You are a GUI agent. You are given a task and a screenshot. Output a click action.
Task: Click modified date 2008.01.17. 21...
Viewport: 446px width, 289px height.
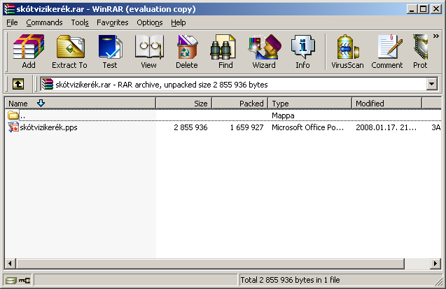(x=386, y=127)
